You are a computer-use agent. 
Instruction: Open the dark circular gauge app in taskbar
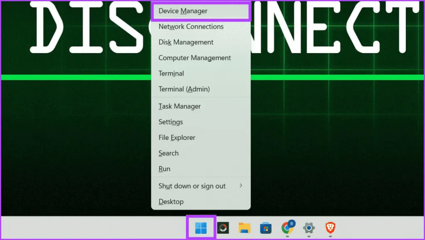pos(223,228)
